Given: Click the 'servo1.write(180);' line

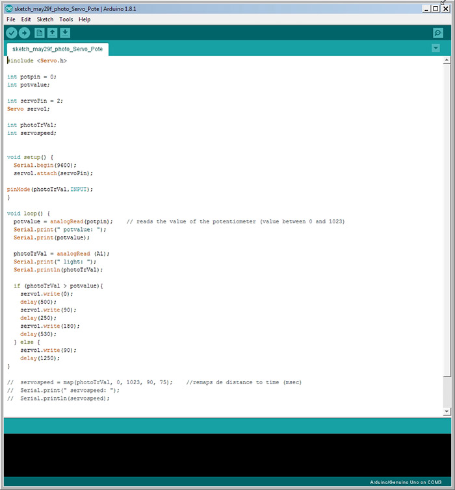Looking at the screenshot, I should (x=50, y=326).
